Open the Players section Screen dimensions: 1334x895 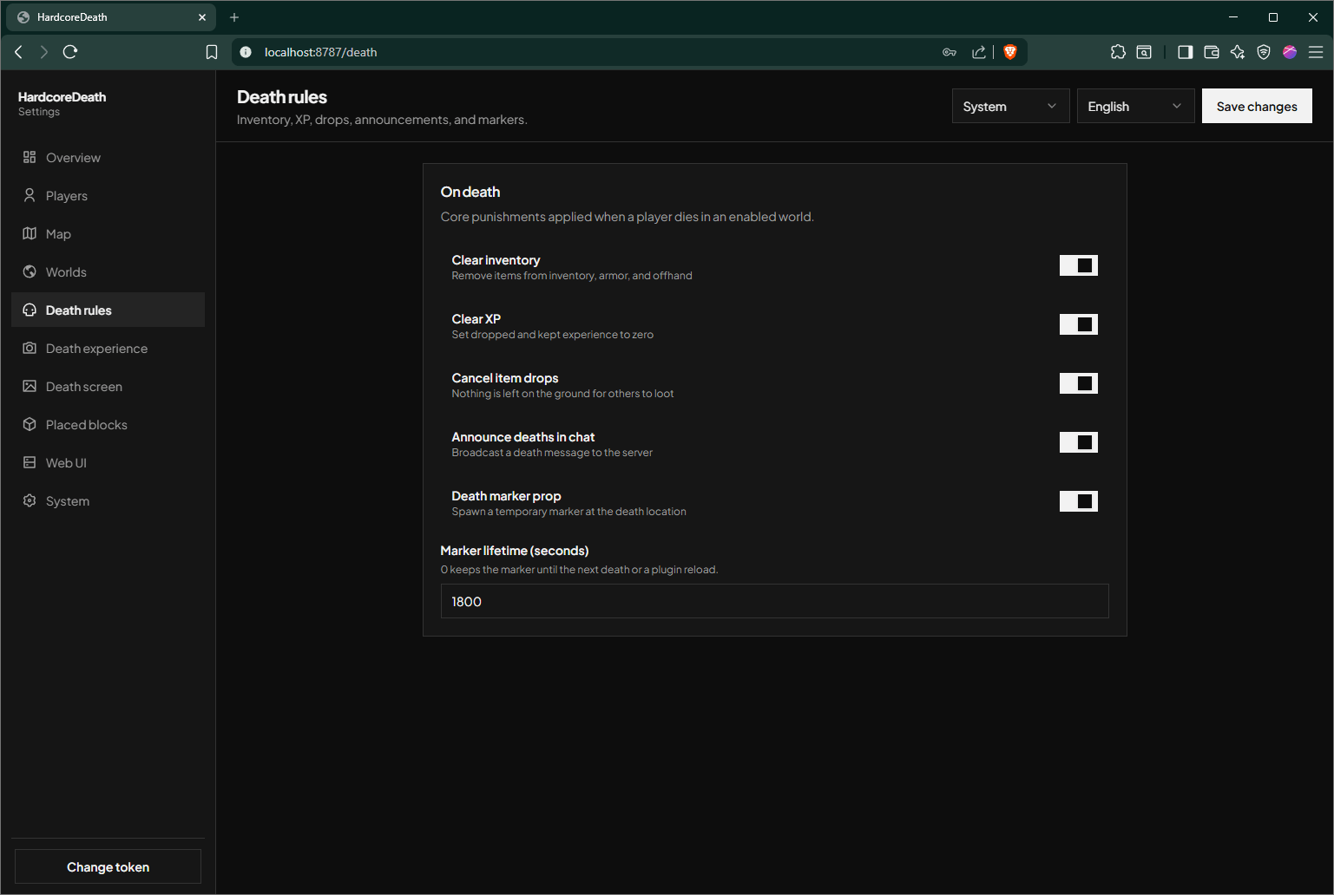point(108,195)
